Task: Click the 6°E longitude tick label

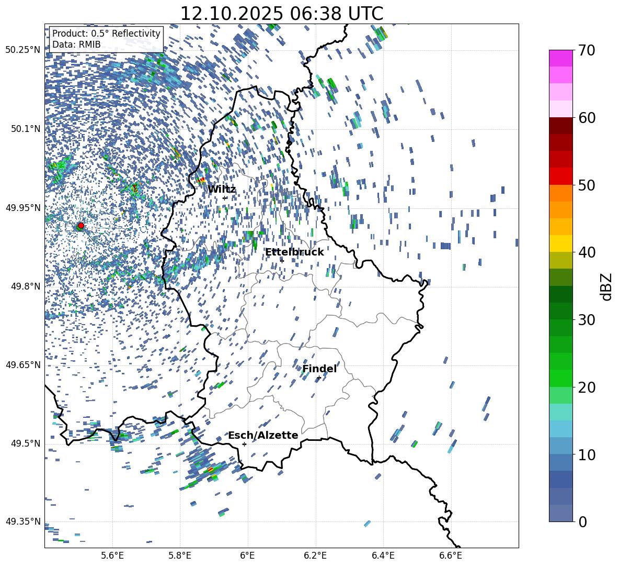Action: click(247, 556)
